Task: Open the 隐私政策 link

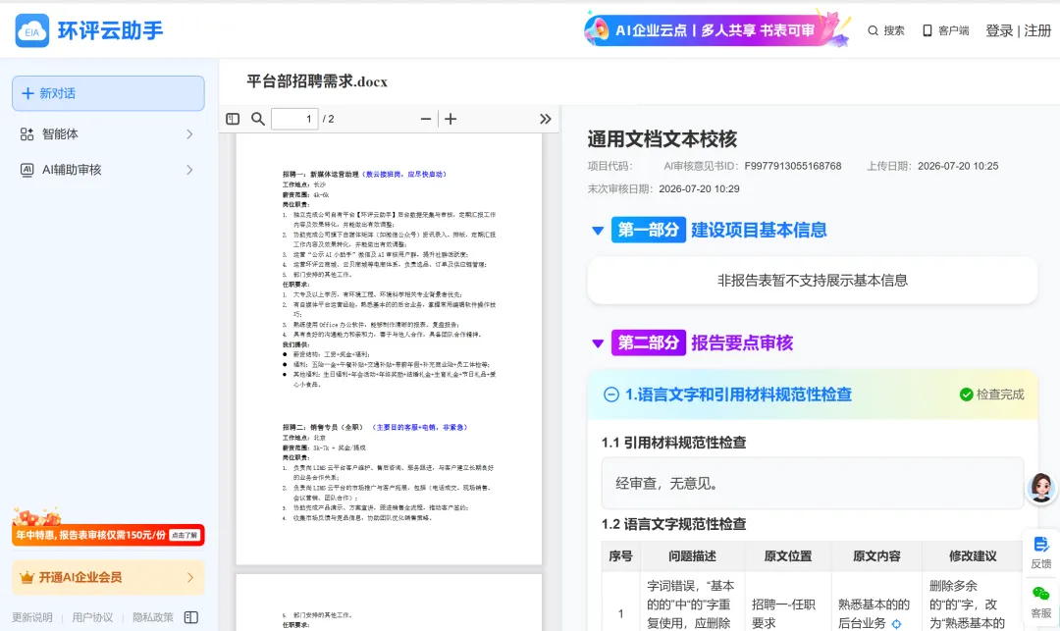Action: [153, 617]
